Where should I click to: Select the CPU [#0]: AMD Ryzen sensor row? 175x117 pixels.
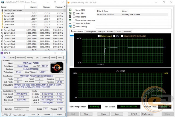(x=32, y=10)
